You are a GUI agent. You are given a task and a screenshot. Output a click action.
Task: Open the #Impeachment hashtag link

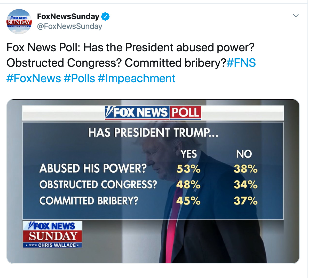(x=137, y=78)
